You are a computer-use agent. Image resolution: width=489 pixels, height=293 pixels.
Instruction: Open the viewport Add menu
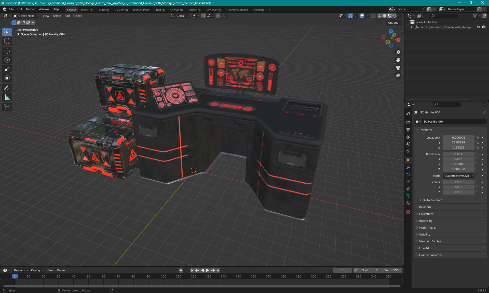pyautogui.click(x=67, y=16)
